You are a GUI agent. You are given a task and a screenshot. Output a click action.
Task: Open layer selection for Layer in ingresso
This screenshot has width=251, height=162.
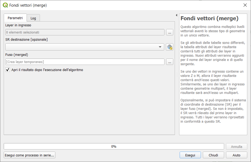tap(170, 32)
